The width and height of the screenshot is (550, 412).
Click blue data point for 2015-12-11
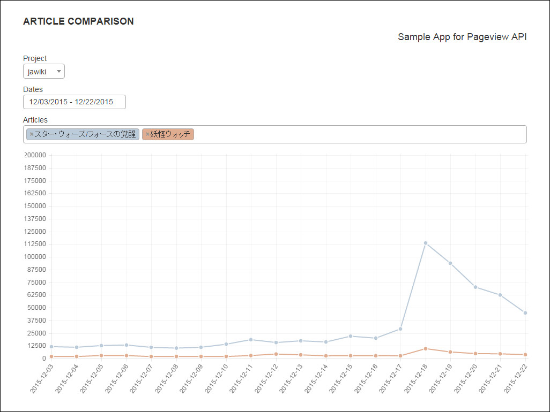[x=251, y=340]
